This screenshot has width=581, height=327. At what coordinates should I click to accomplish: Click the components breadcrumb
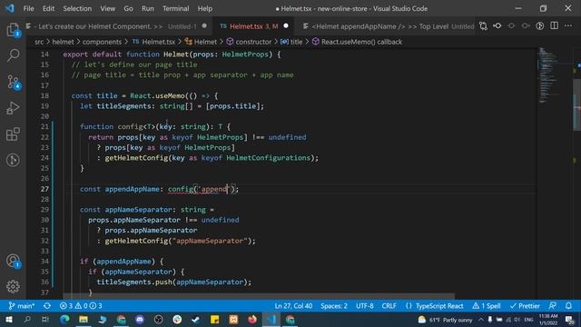(102, 42)
